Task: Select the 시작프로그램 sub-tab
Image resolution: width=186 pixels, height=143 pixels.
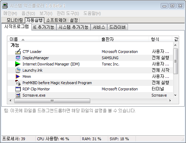Action: pos(17,26)
